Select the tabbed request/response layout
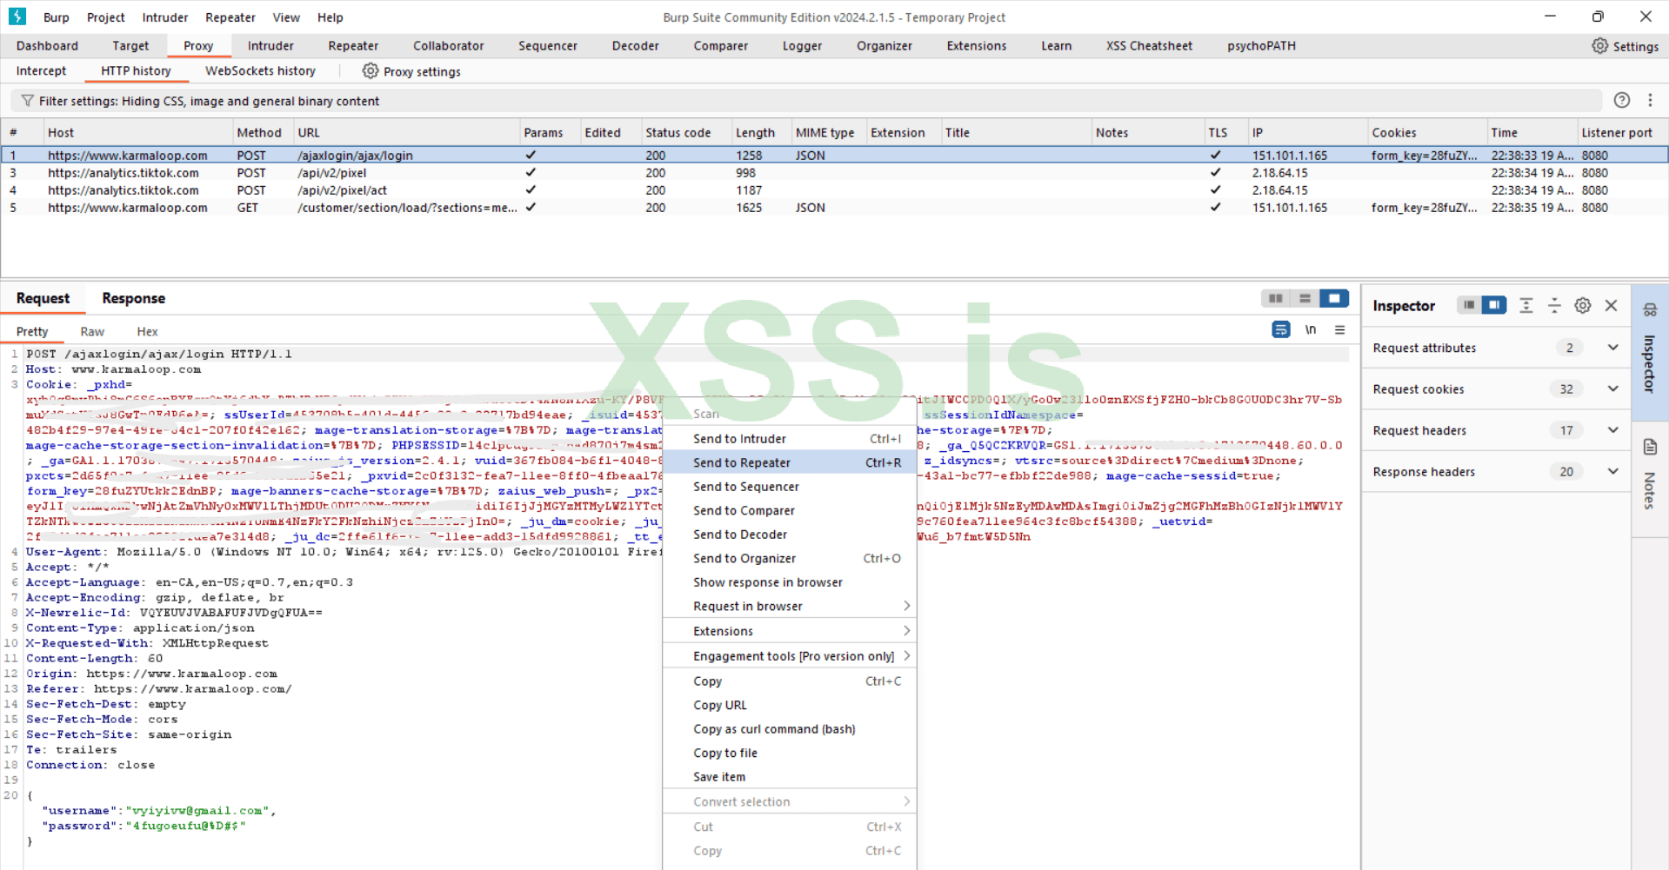The image size is (1669, 870). (1333, 298)
